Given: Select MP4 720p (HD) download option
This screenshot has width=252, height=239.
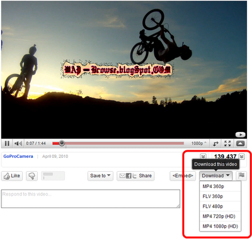Looking at the screenshot, I should (220, 216).
